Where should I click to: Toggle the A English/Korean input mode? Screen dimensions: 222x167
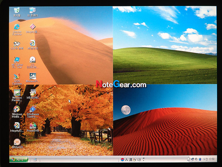[127, 160]
